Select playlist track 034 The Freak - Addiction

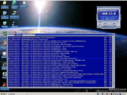60,62
